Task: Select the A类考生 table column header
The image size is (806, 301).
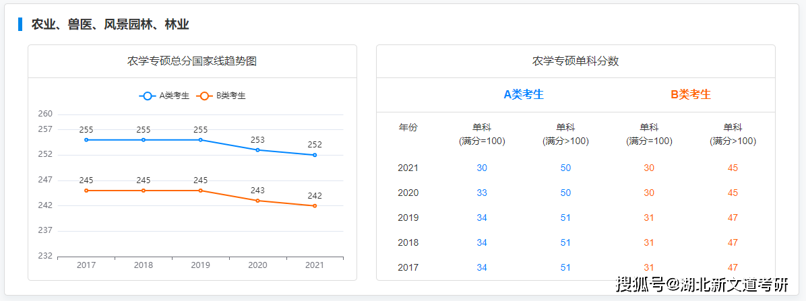Action: [x=524, y=95]
